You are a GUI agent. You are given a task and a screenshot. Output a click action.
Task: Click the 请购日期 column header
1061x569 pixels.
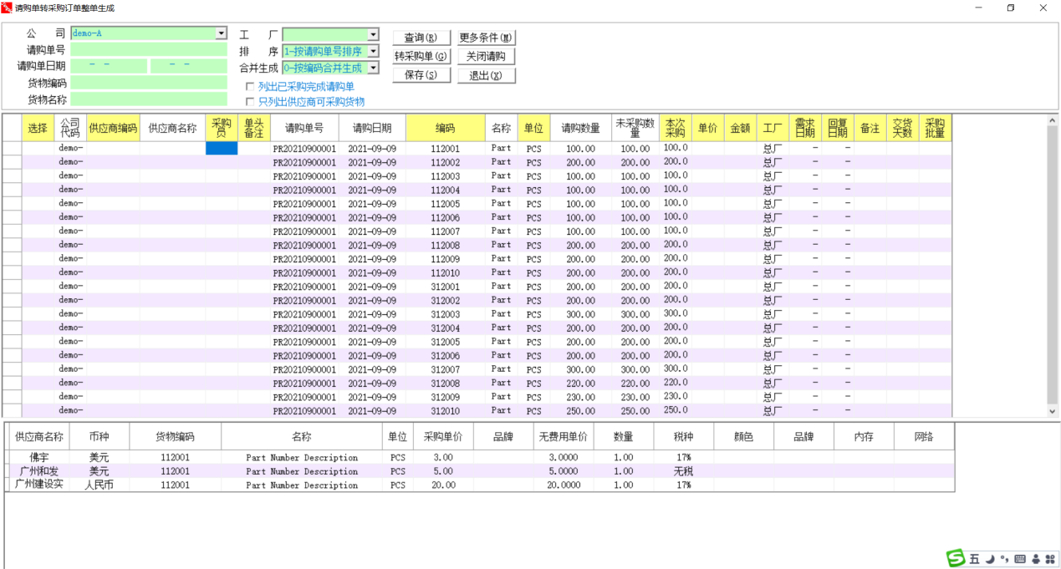(x=373, y=128)
